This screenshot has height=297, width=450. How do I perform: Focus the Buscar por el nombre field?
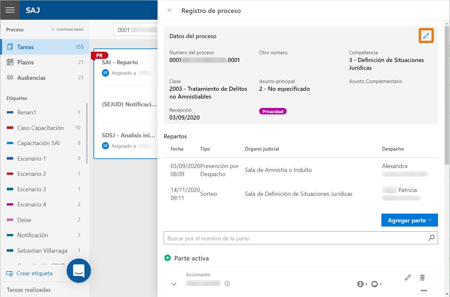[296, 238]
